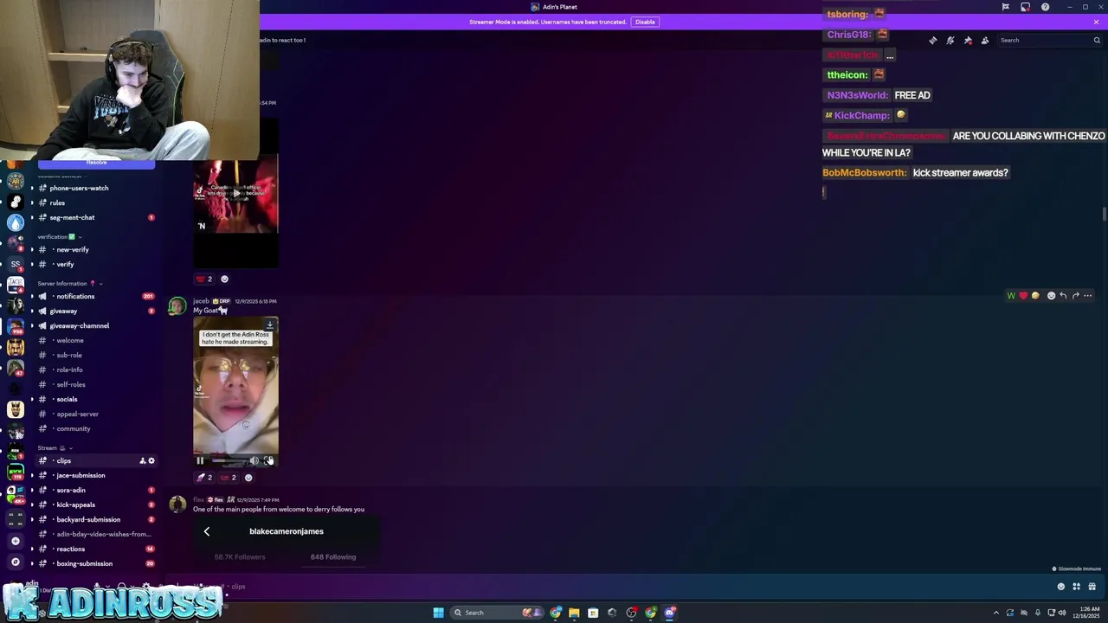Click the clips channel invite people icon
The height and width of the screenshot is (623, 1108).
(143, 460)
